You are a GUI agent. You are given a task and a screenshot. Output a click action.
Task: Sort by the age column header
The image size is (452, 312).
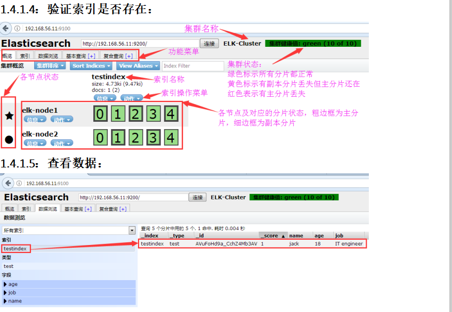coord(324,235)
